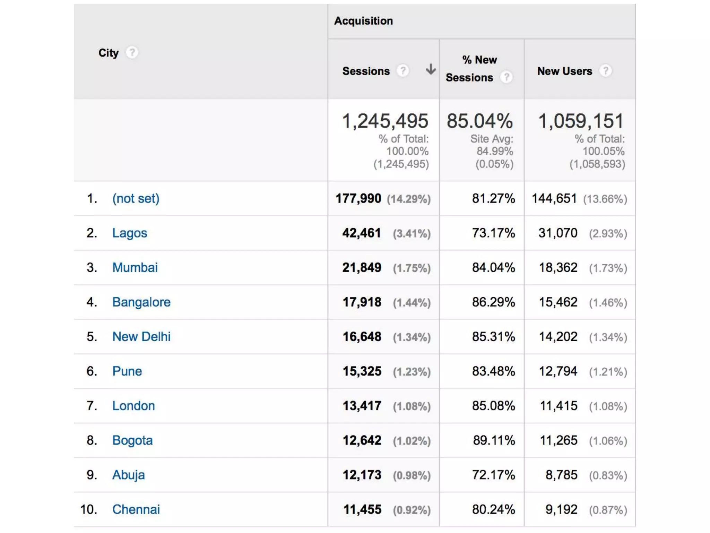This screenshot has width=710, height=533.
Task: Open the Chennai city link
Action: 136,509
